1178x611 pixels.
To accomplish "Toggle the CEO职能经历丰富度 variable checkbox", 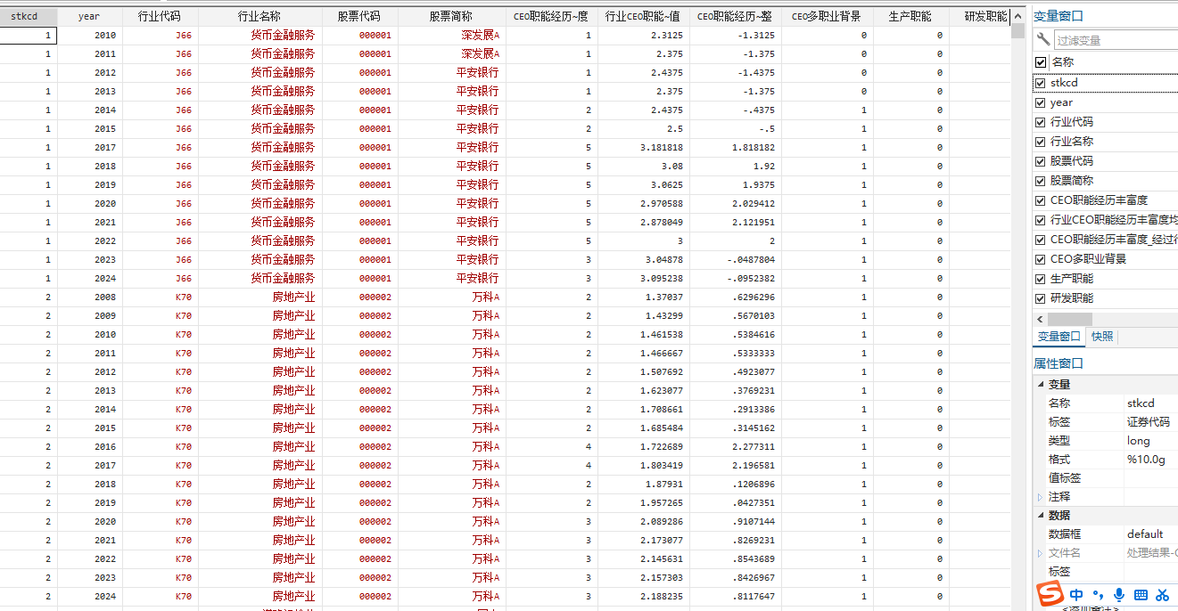I will (1041, 200).
